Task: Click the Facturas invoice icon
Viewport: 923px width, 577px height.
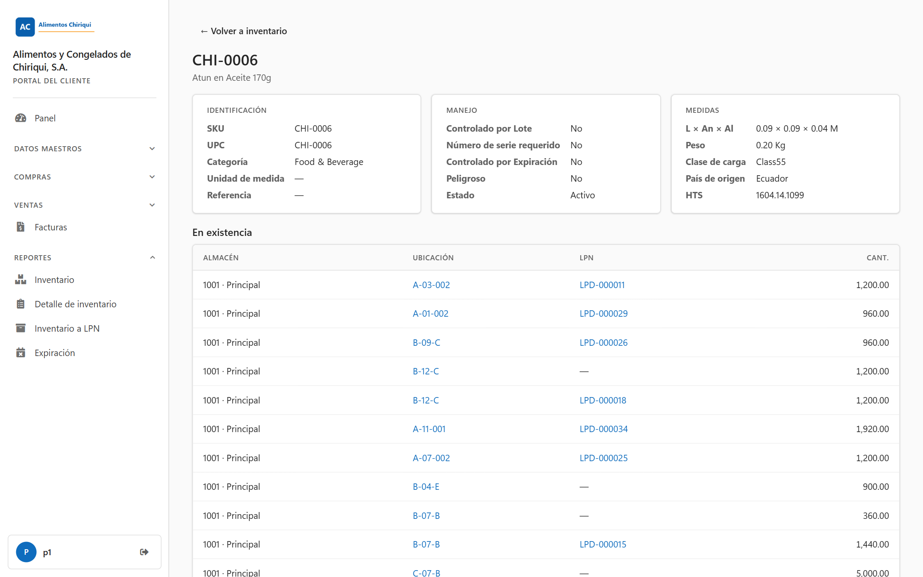Action: click(21, 227)
